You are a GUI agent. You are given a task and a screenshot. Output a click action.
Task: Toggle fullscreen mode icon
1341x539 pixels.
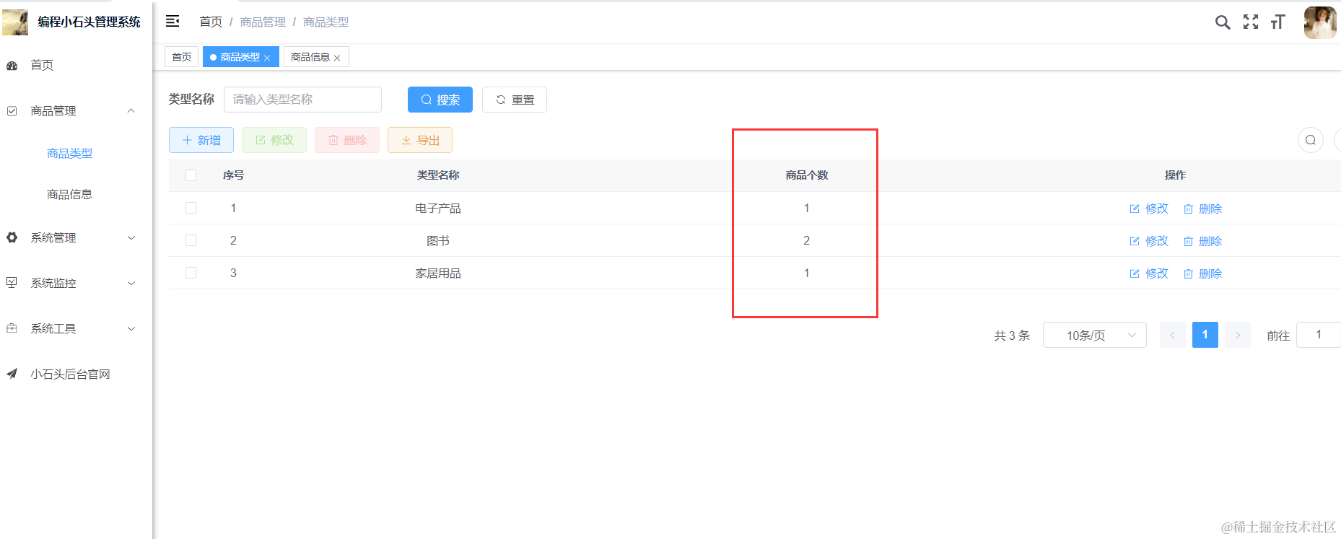[1250, 22]
